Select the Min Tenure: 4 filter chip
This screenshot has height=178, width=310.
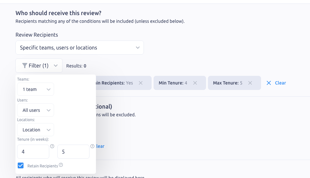pyautogui.click(x=173, y=83)
